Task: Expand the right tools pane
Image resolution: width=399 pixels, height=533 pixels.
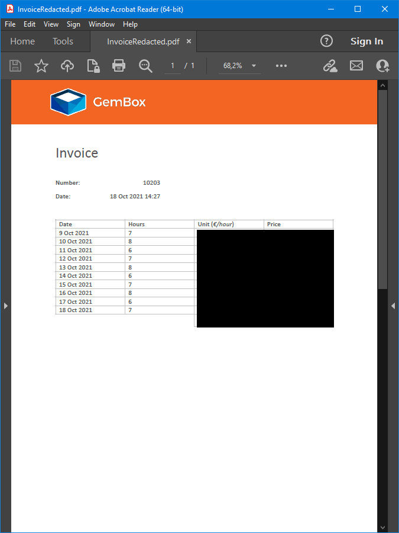Action: [x=393, y=306]
